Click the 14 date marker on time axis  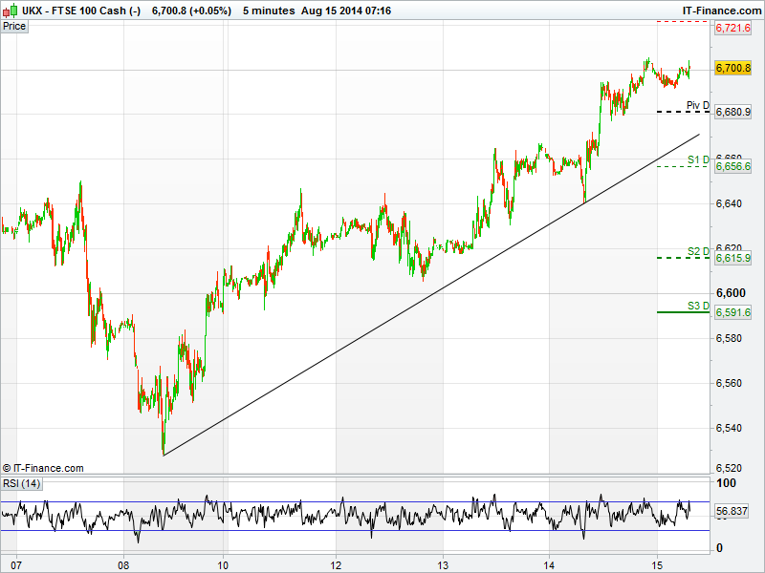(550, 564)
